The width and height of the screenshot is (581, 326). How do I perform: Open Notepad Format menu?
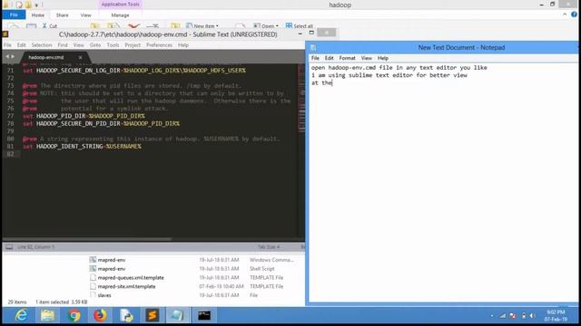click(347, 58)
